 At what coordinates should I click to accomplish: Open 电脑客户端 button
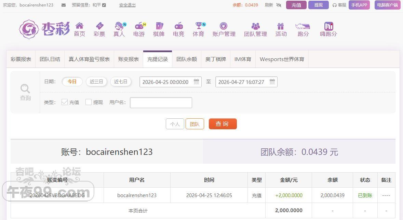(x=387, y=5)
